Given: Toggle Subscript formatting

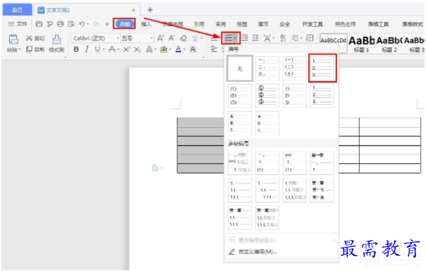Looking at the screenshot, I should point(138,49).
